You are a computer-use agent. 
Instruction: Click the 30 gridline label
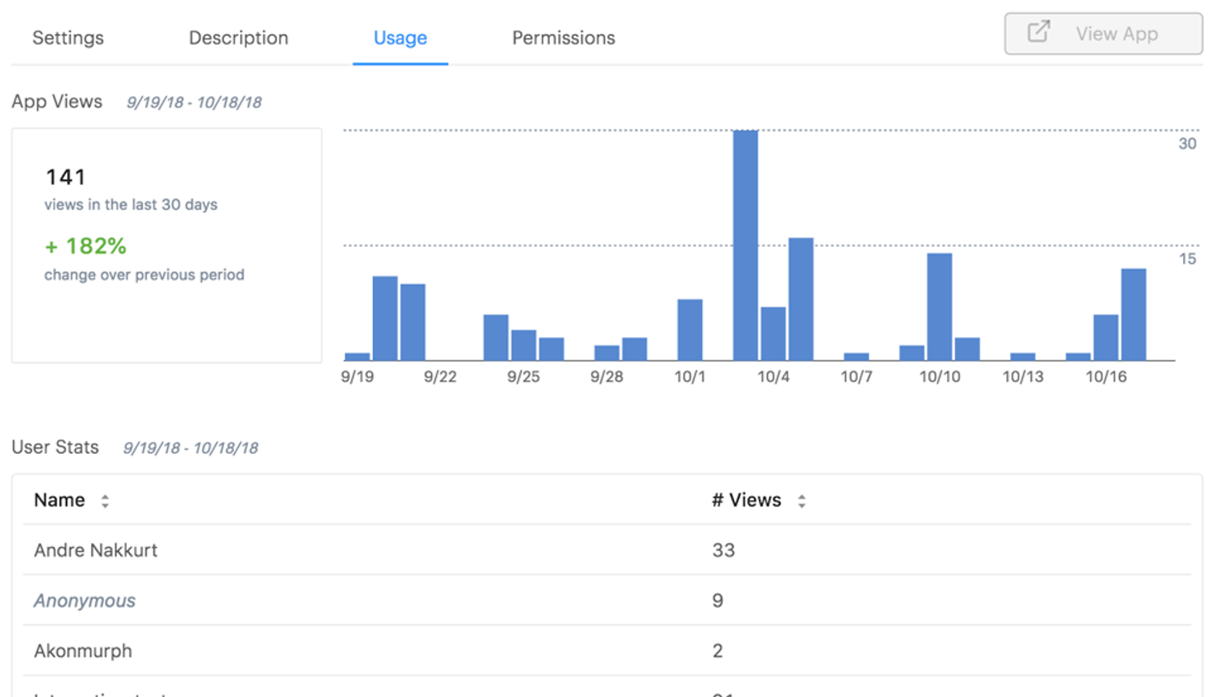(1187, 144)
